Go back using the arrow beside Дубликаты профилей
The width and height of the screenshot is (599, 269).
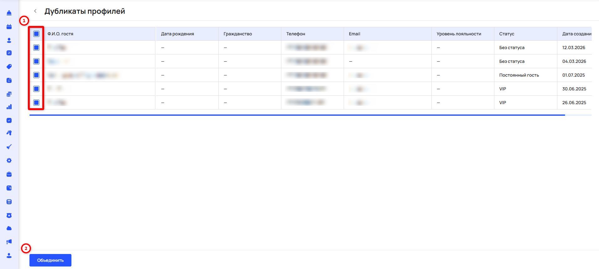tap(35, 11)
